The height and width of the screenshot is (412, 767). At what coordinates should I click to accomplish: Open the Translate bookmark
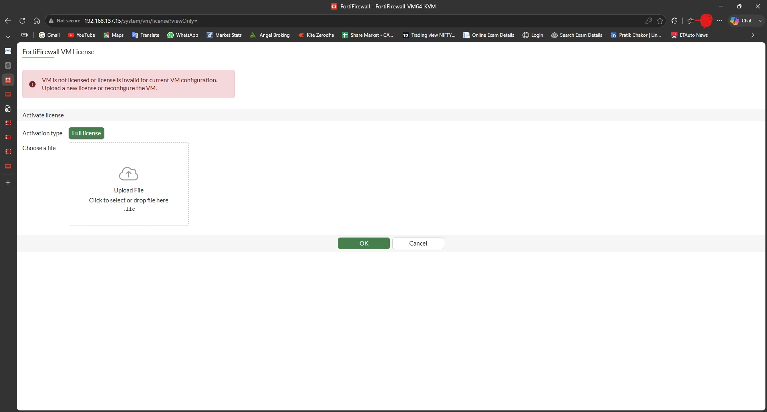(145, 35)
